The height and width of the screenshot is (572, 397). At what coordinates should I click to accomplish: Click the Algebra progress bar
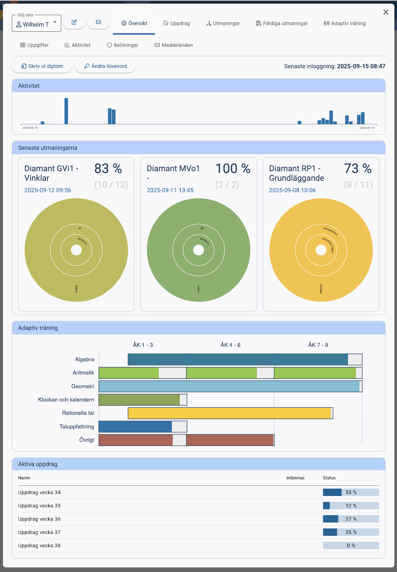[x=238, y=360]
